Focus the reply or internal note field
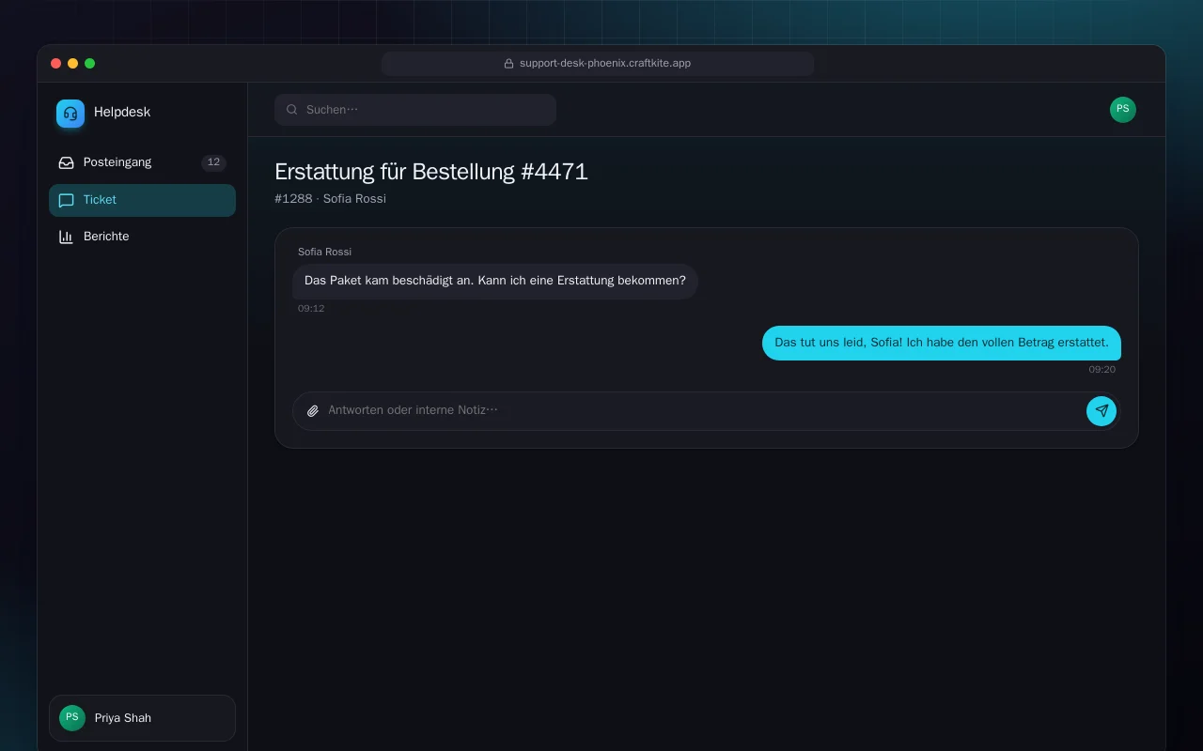The height and width of the screenshot is (751, 1203). (703, 410)
